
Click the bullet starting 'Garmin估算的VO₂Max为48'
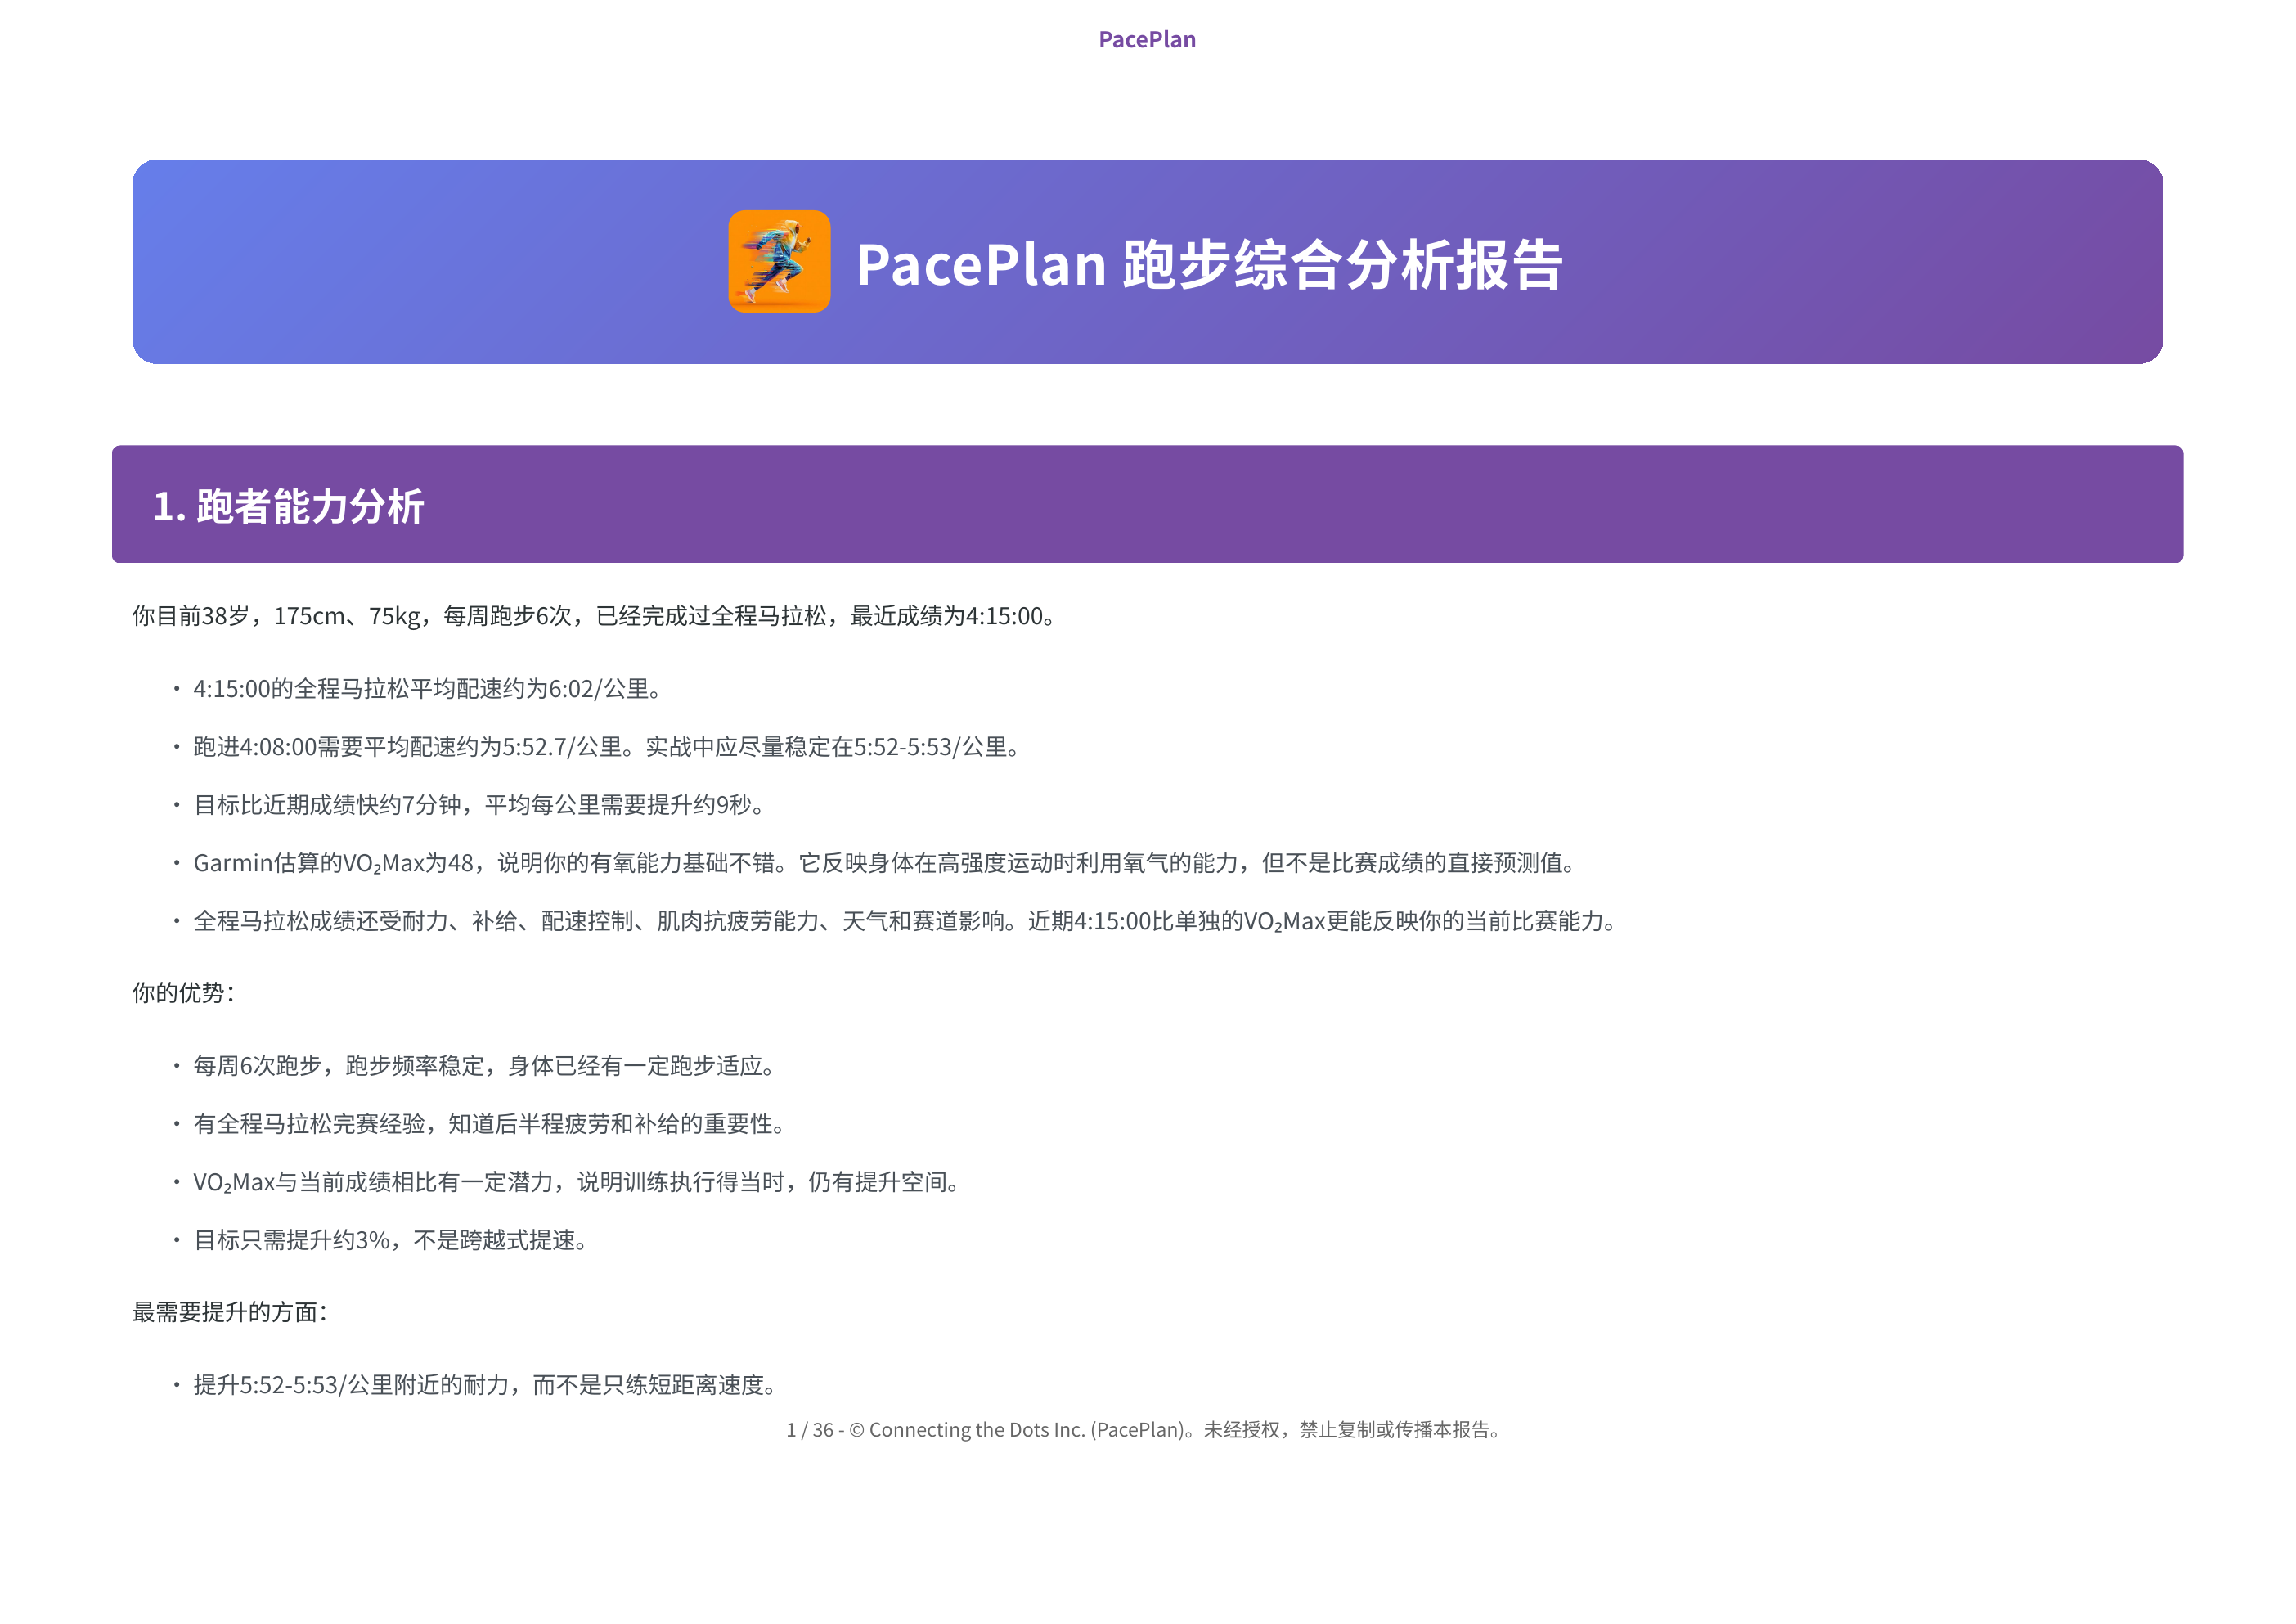point(886,863)
